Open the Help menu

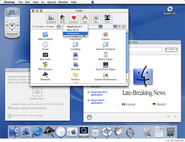click(x=73, y=2)
